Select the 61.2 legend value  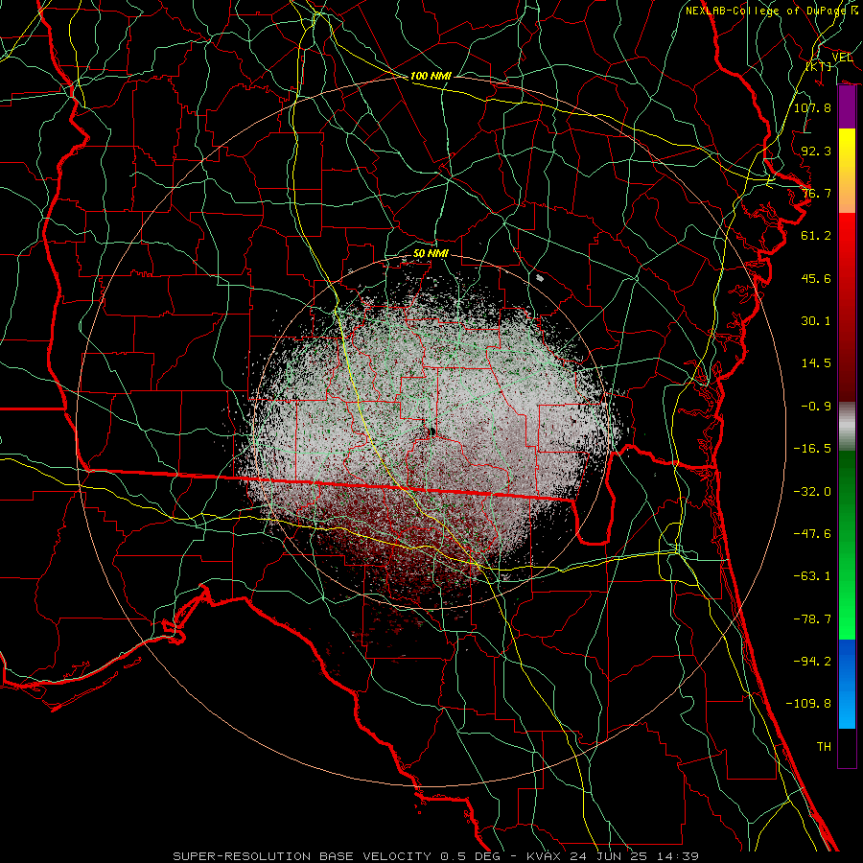click(816, 236)
